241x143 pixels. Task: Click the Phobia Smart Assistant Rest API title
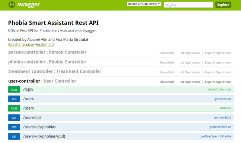(x=53, y=23)
